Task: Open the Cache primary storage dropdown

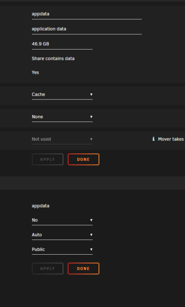Action: coord(62,95)
